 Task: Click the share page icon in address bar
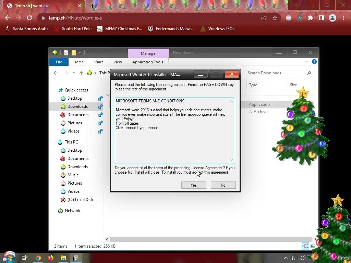click(x=264, y=18)
